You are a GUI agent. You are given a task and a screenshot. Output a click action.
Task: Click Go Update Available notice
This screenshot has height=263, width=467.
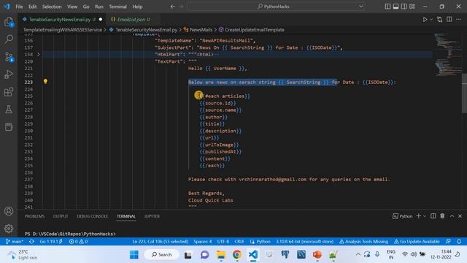pos(417,242)
